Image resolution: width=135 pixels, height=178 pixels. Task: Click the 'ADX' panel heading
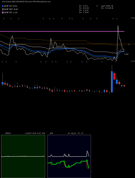point(52,133)
